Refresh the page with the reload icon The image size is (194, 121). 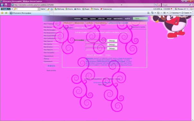pos(156,5)
